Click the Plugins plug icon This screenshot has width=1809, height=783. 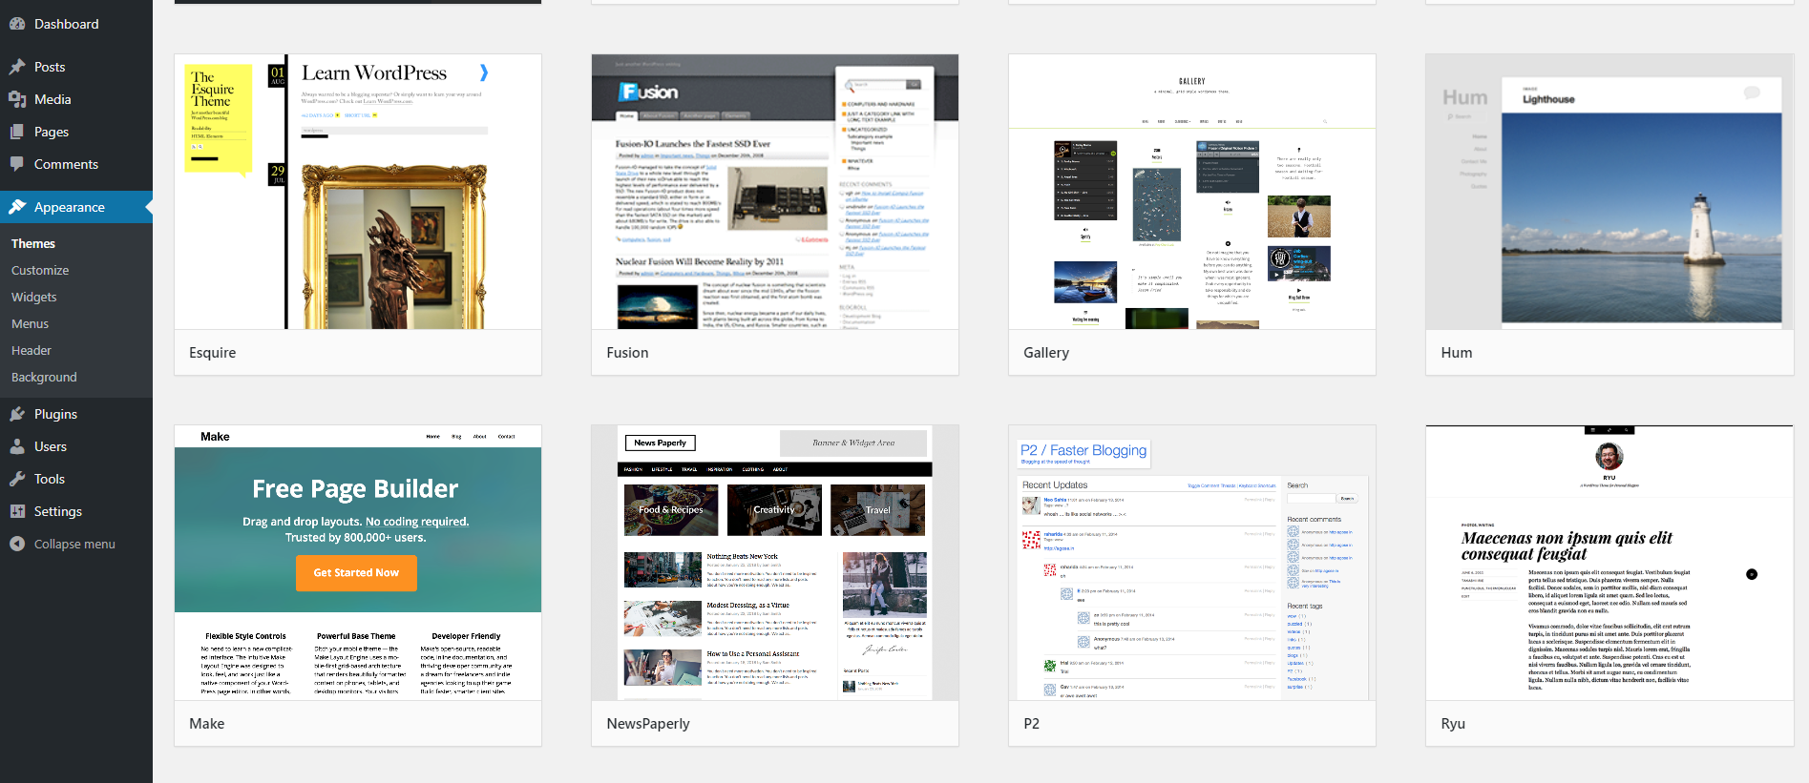point(17,414)
